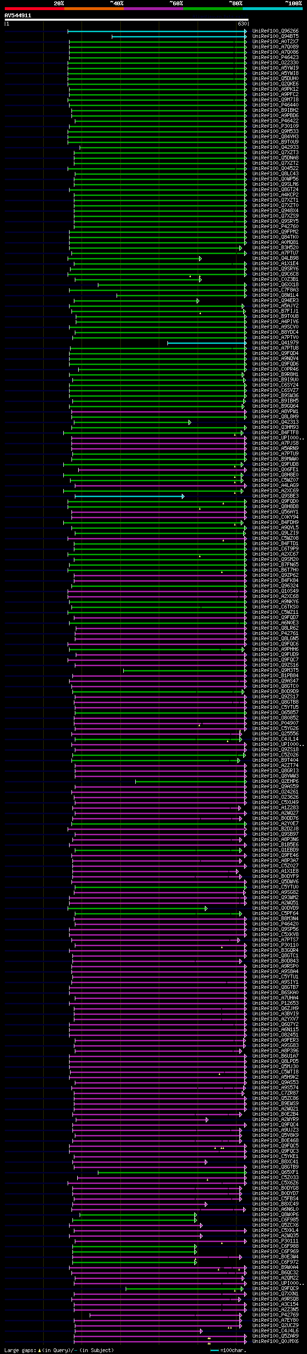Click the cyan alignment bar for Q41979
Screen dimensions: 307x1354
(x=207, y=343)
